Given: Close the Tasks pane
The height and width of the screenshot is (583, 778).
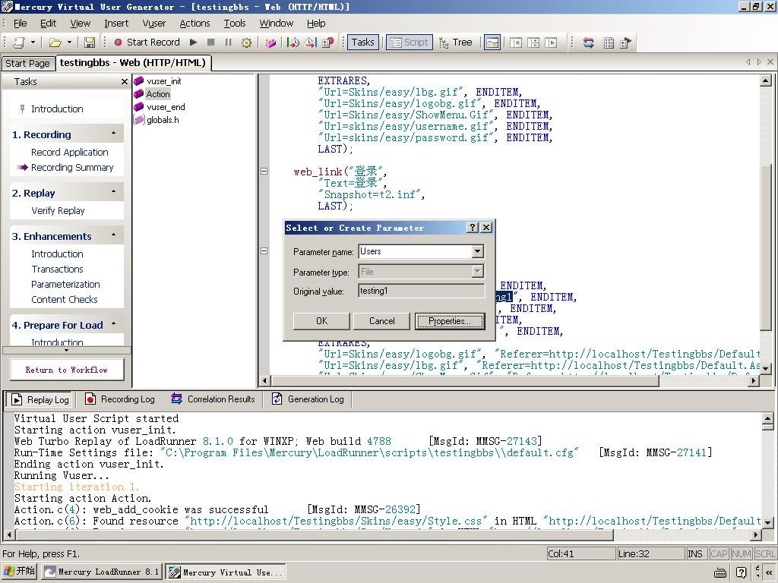Looking at the screenshot, I should coord(125,82).
